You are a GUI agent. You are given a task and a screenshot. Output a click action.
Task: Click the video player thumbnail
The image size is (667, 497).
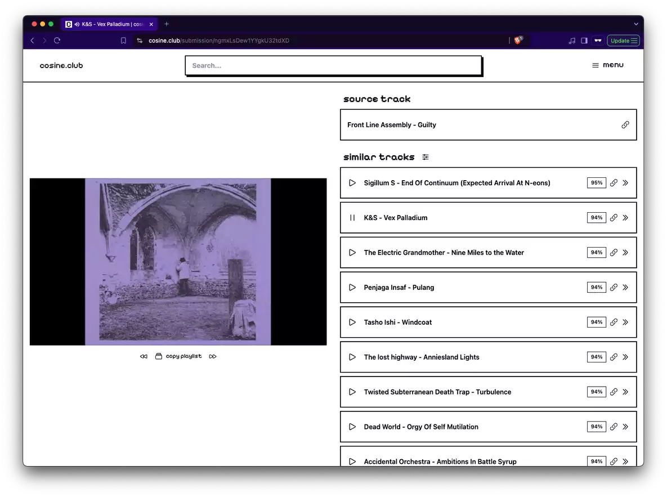coord(178,262)
